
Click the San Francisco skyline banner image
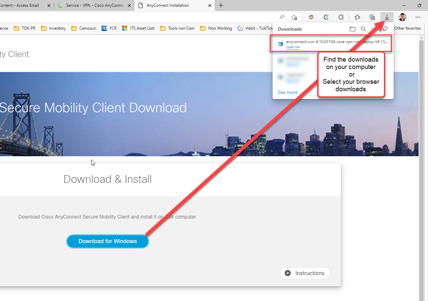point(209,114)
